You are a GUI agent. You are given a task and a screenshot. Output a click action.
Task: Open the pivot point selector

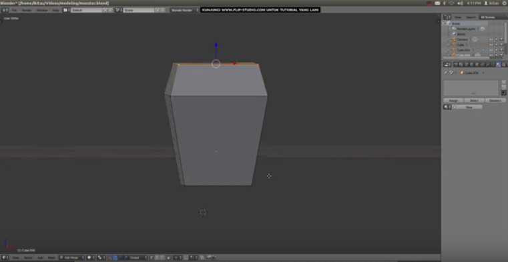click(x=101, y=257)
